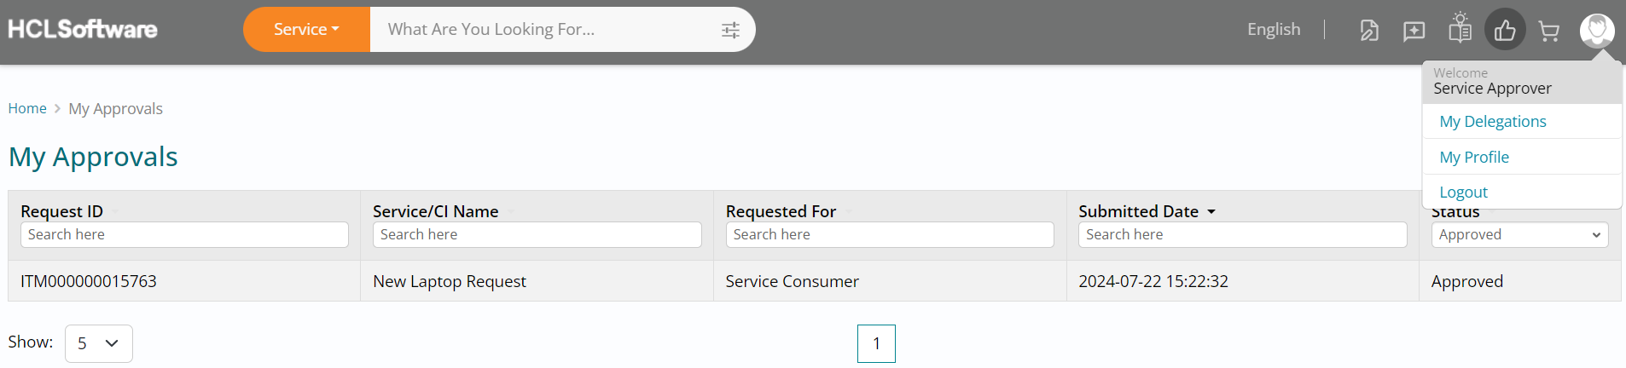Click the user profile avatar
Viewport: 1626px width, 368px height.
tap(1596, 30)
